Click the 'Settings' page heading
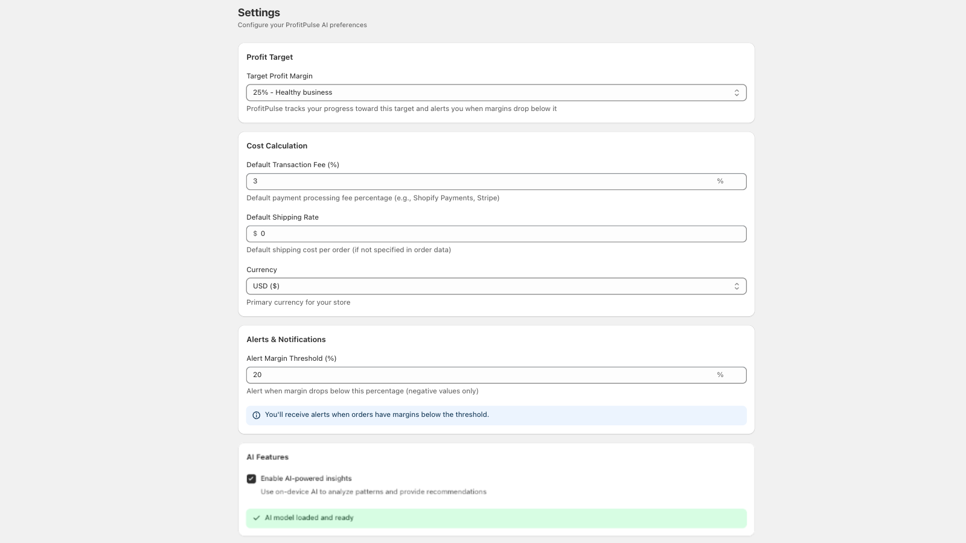Image resolution: width=966 pixels, height=543 pixels. coord(258,12)
